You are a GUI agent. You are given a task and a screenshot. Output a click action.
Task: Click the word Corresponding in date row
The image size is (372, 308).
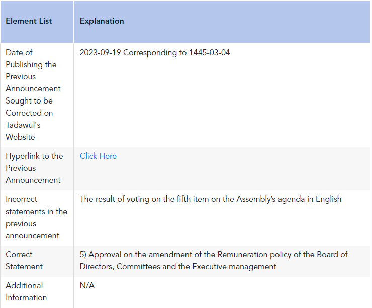150,53
